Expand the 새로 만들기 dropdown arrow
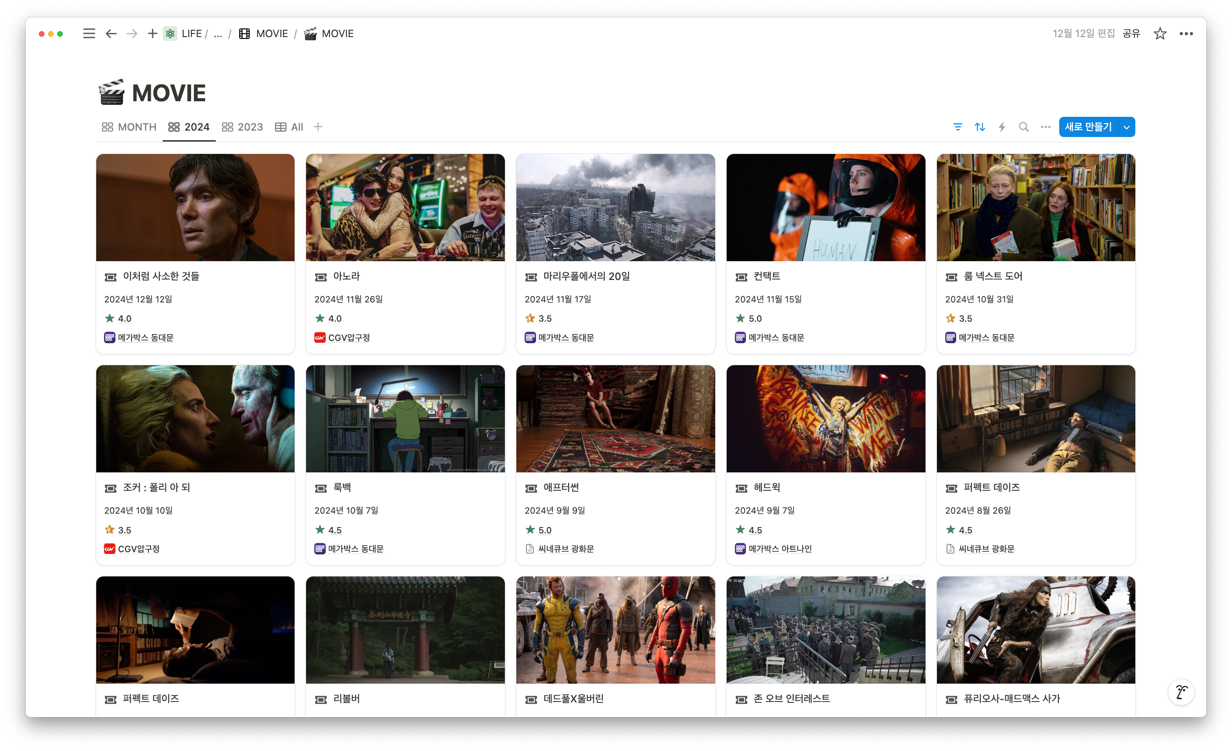The height and width of the screenshot is (751, 1232). point(1127,127)
